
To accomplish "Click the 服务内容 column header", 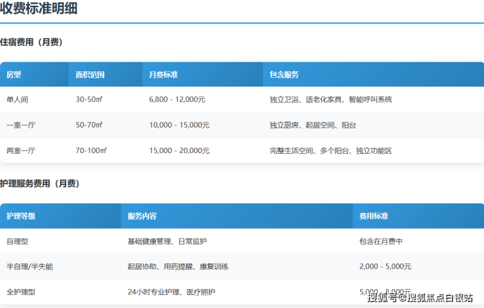I will pos(142,216).
